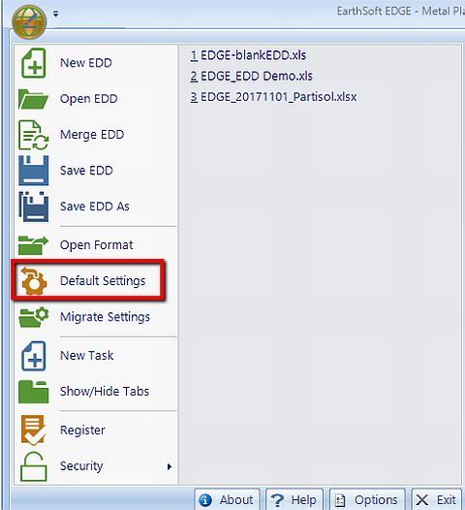Click the Register checkmark icon
Image resolution: width=465 pixels, height=510 pixels.
[33, 430]
